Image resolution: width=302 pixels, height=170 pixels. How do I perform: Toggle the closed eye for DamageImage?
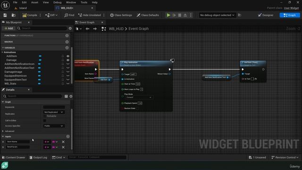click(x=68, y=72)
